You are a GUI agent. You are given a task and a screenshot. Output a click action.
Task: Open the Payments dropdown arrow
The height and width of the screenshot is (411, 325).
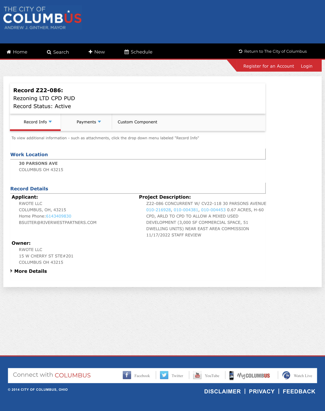[x=99, y=122]
